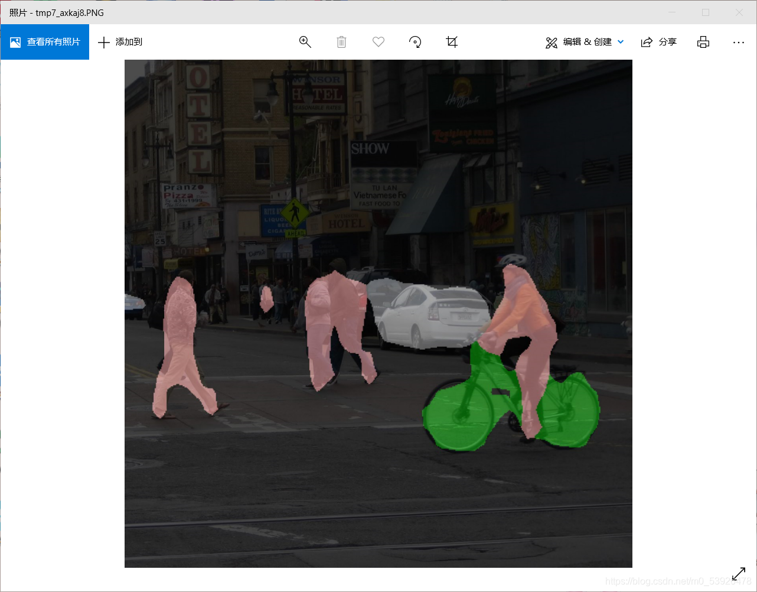Viewport: 757px width, 592px height.
Task: Open the 查看所有照片 photo gallery button
Action: [45, 42]
